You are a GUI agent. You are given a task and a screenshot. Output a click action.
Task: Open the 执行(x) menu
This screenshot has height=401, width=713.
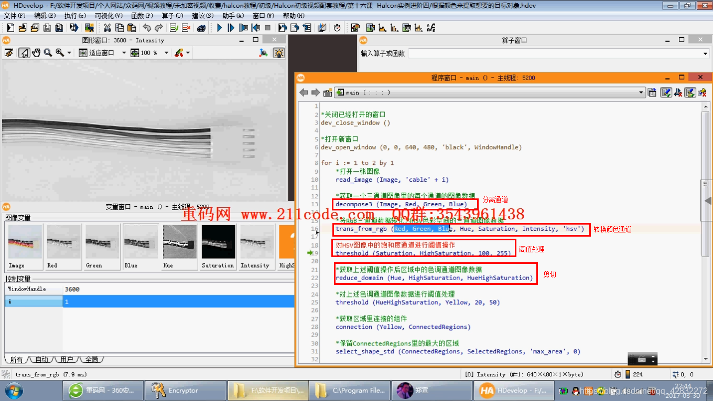coord(75,16)
